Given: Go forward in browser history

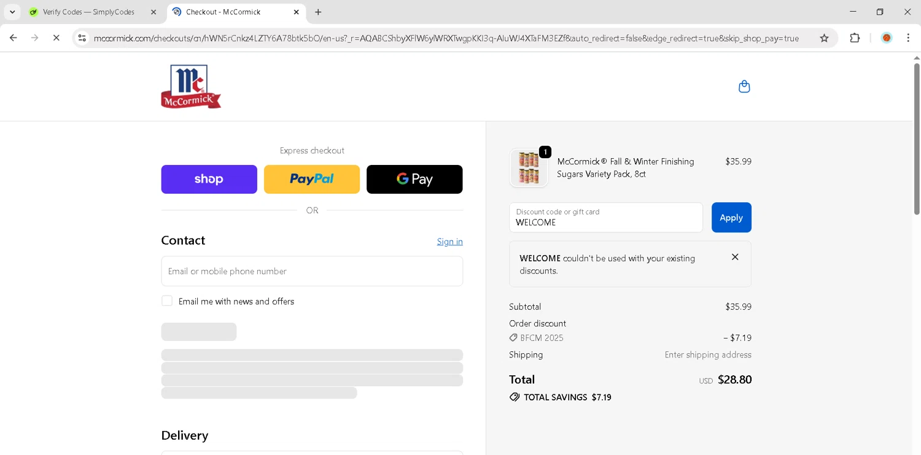Looking at the screenshot, I should [x=35, y=38].
